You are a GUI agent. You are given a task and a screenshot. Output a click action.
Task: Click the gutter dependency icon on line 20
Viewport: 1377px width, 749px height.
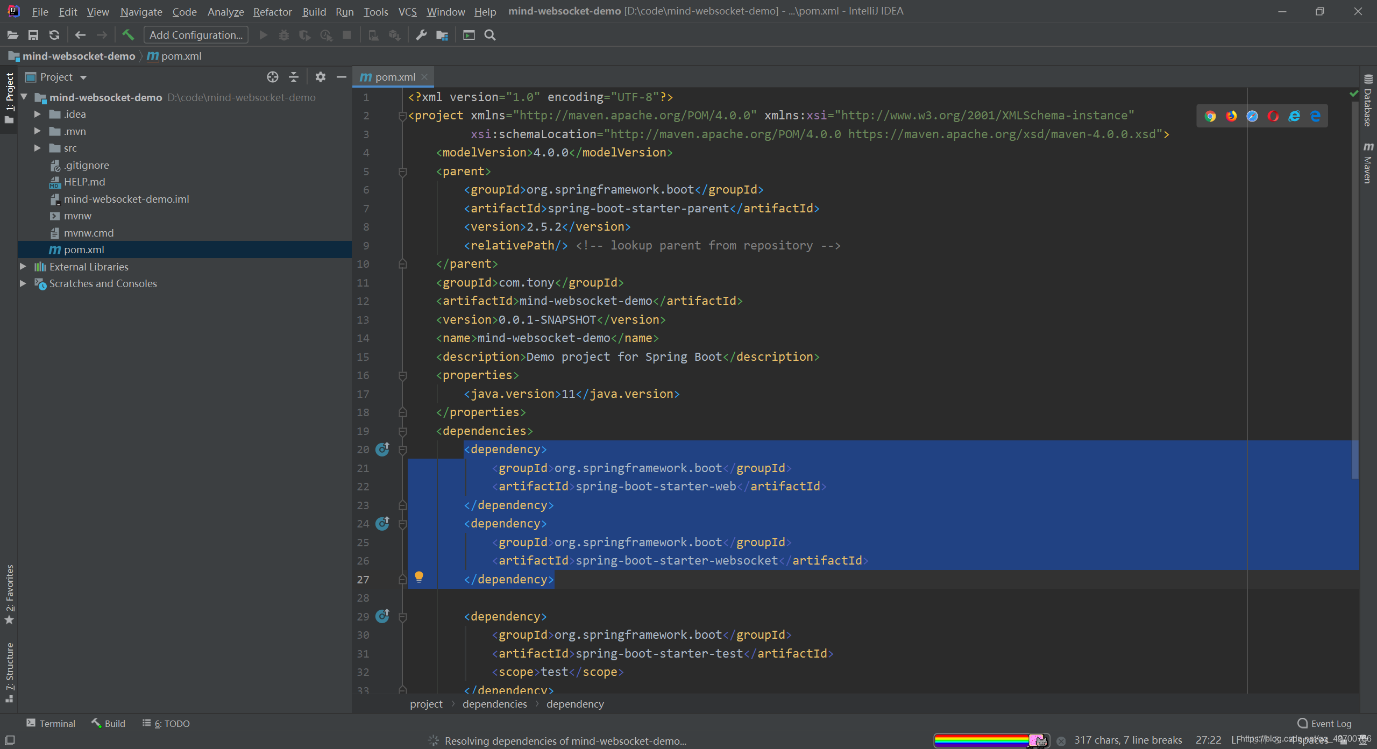(x=382, y=449)
